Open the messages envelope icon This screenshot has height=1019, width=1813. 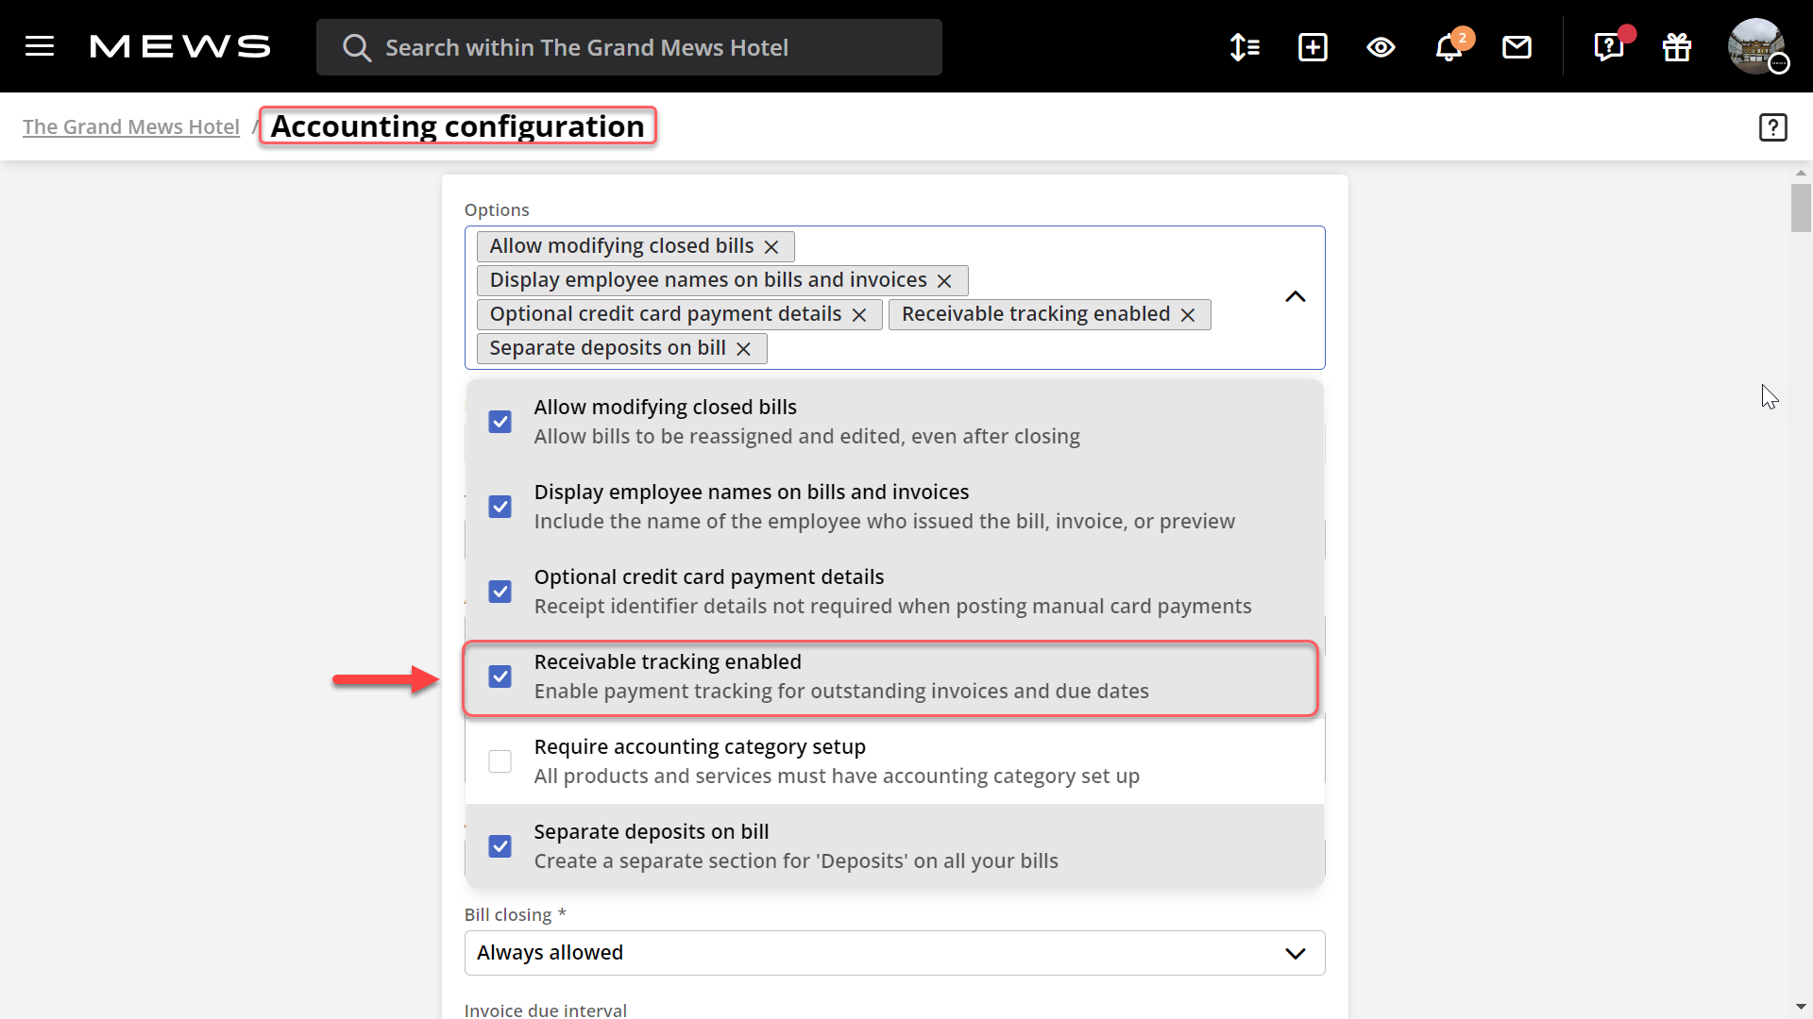(x=1516, y=47)
